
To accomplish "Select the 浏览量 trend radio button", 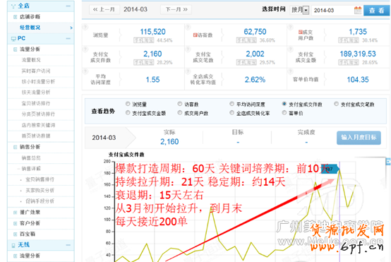I will pyautogui.click(x=128, y=104).
